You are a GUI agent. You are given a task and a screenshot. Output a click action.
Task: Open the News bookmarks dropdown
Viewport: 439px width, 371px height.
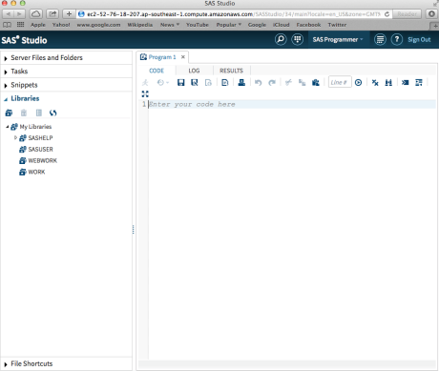170,25
